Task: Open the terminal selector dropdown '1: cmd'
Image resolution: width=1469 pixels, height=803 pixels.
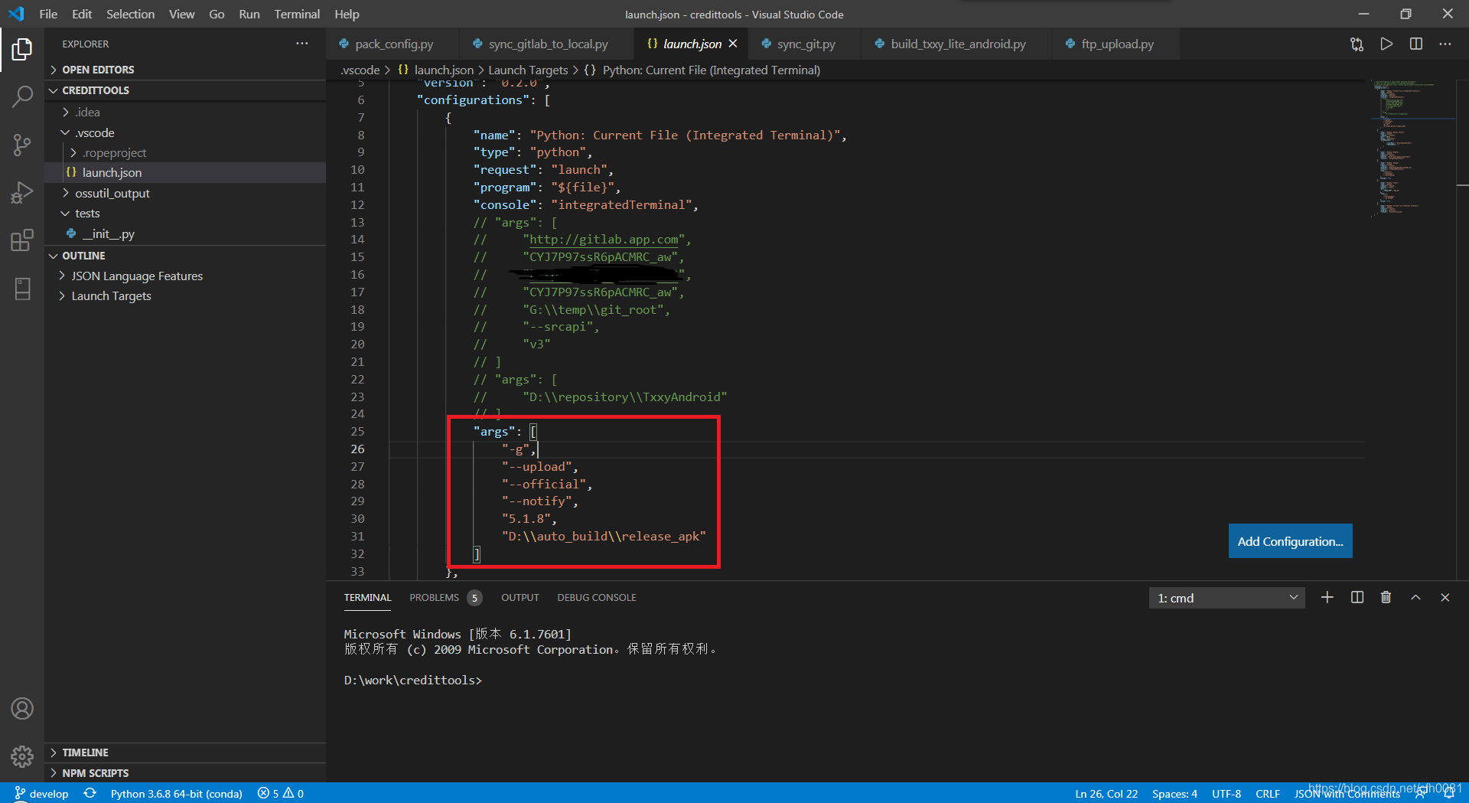Action: 1227,598
